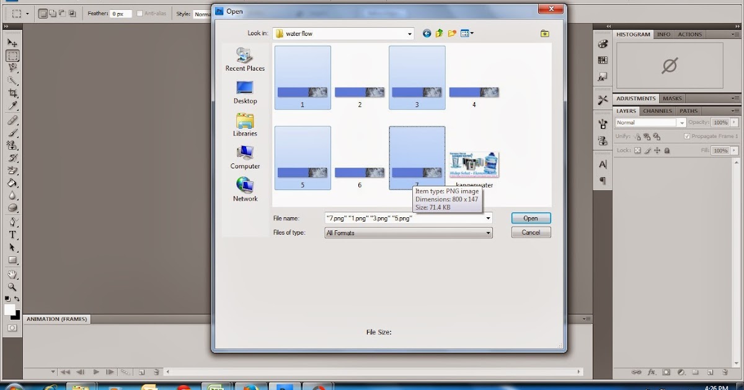Select the Move tool
Screen dimensions: 744x390
[12, 42]
